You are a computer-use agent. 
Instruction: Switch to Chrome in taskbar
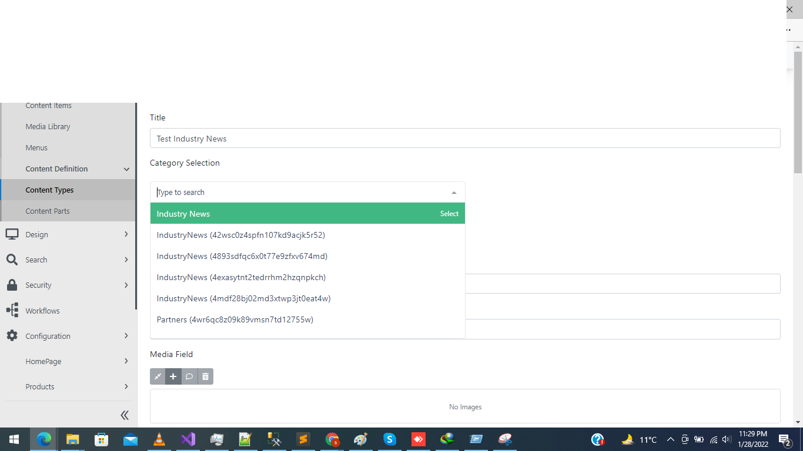tap(332, 439)
